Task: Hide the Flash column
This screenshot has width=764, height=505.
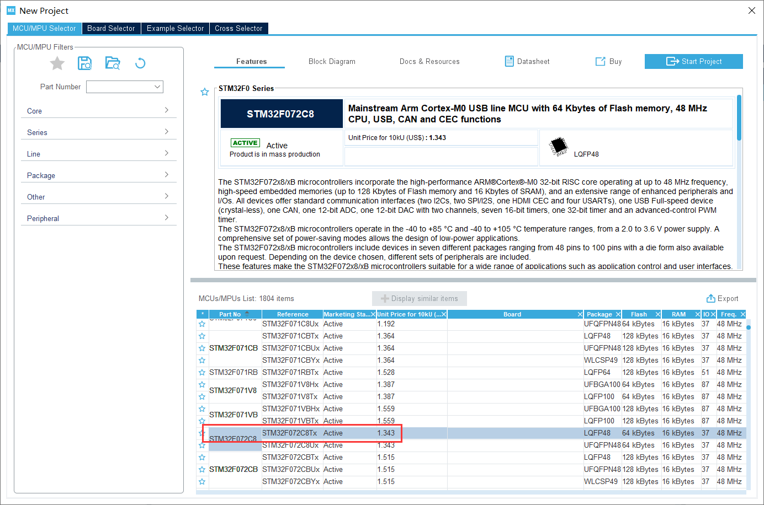Action: point(657,314)
